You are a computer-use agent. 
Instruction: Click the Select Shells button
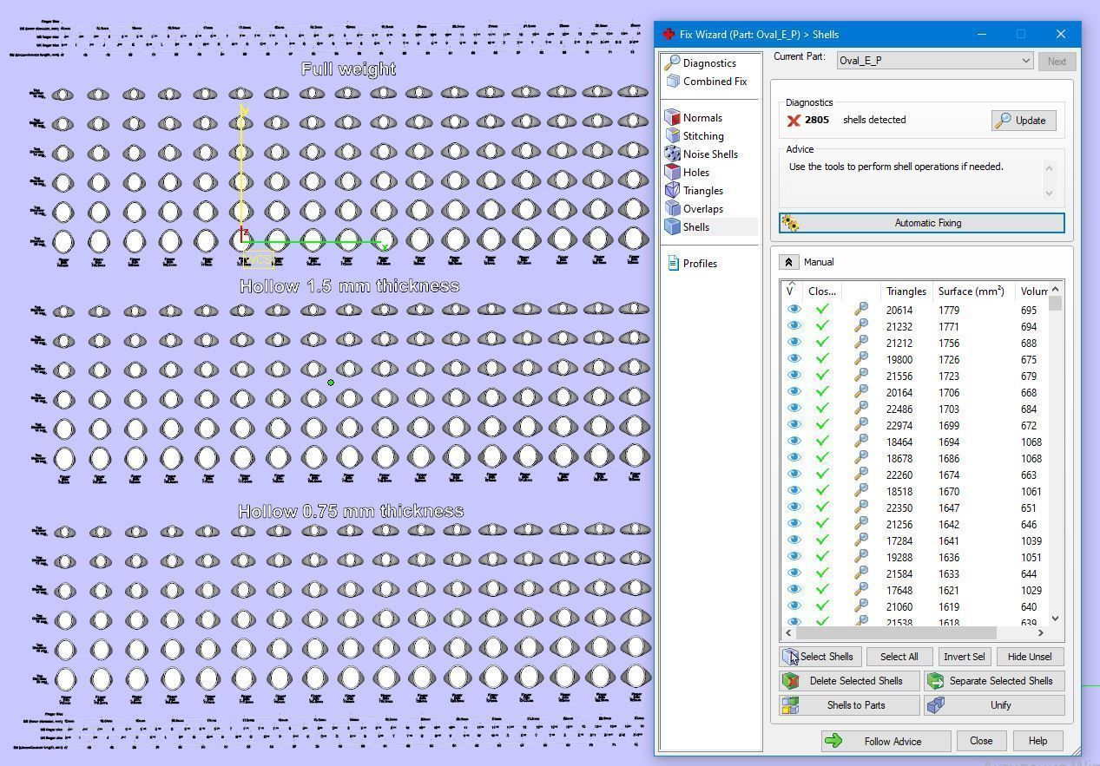(x=820, y=657)
